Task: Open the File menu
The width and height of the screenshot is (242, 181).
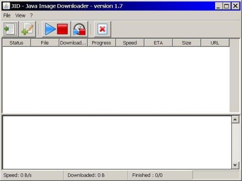Action: 7,15
